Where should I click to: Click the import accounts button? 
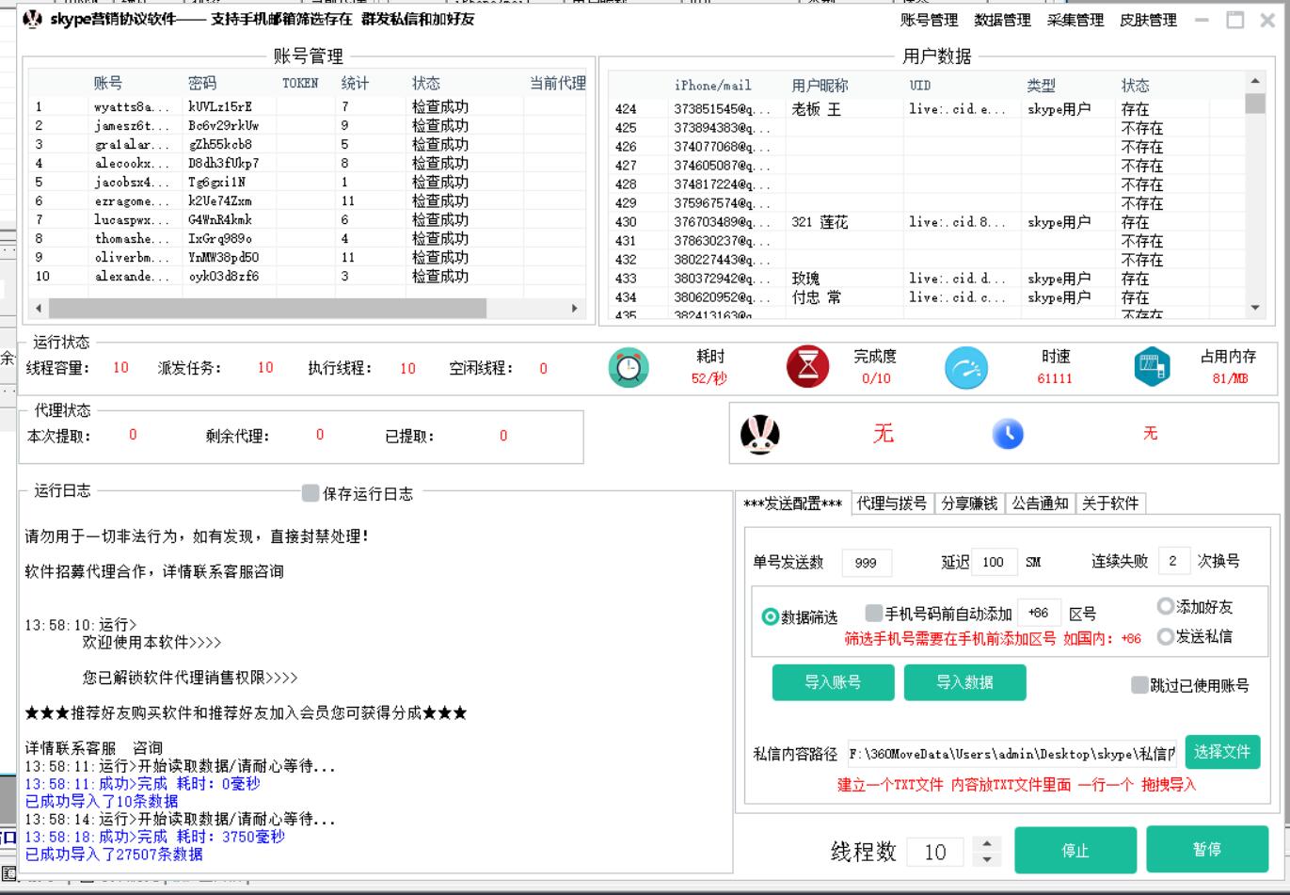coord(833,682)
